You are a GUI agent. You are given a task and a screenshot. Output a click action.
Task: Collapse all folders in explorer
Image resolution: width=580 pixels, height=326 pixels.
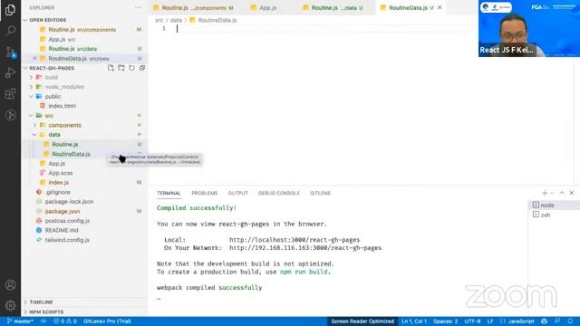pos(142,68)
